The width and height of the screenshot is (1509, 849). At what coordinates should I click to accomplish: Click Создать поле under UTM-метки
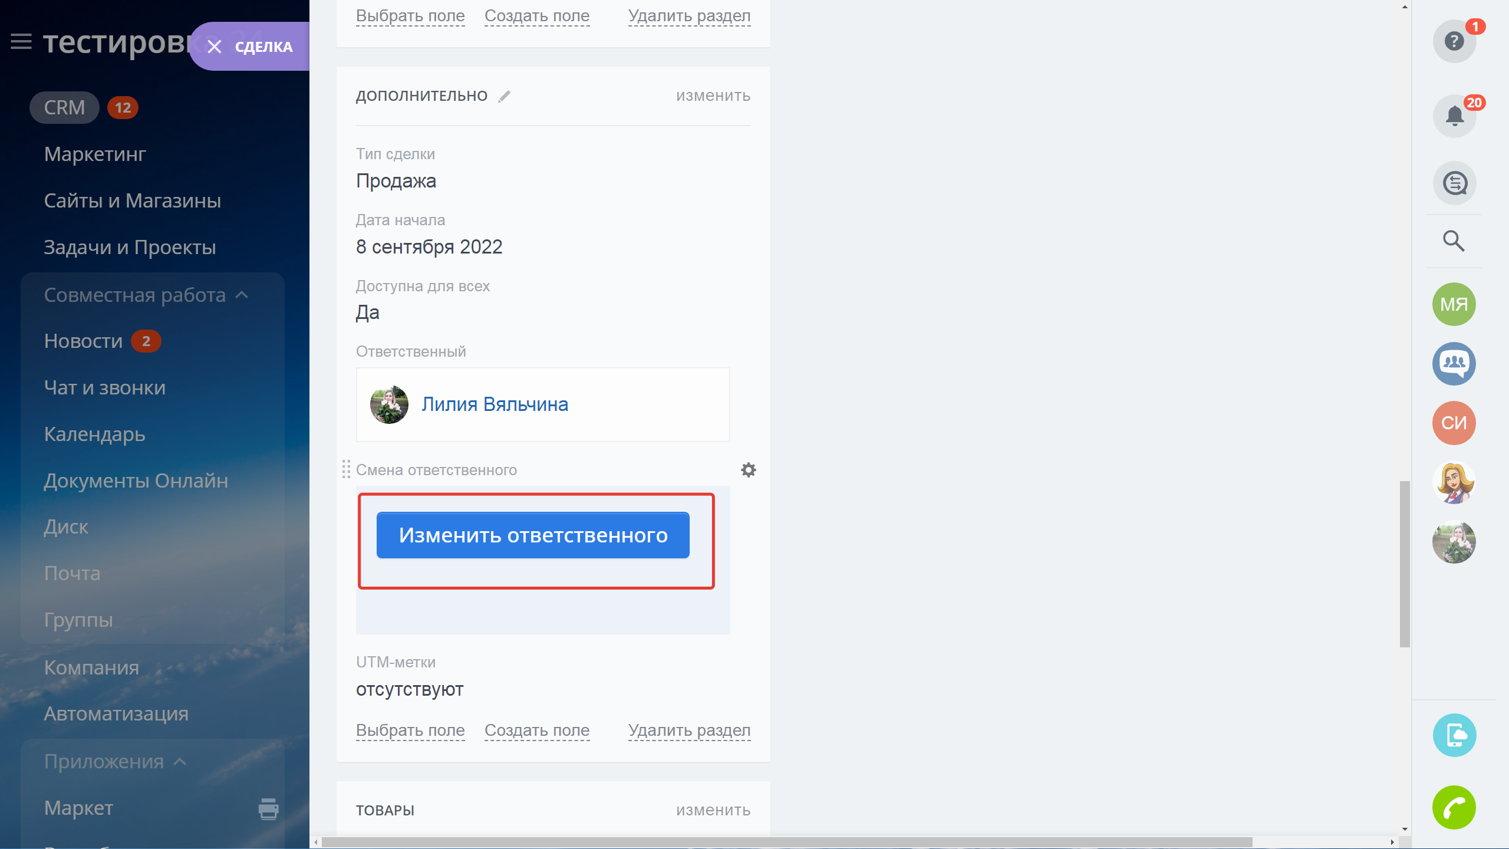point(536,730)
